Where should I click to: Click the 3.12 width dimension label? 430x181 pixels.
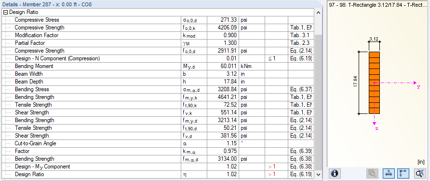pyautogui.click(x=374, y=39)
